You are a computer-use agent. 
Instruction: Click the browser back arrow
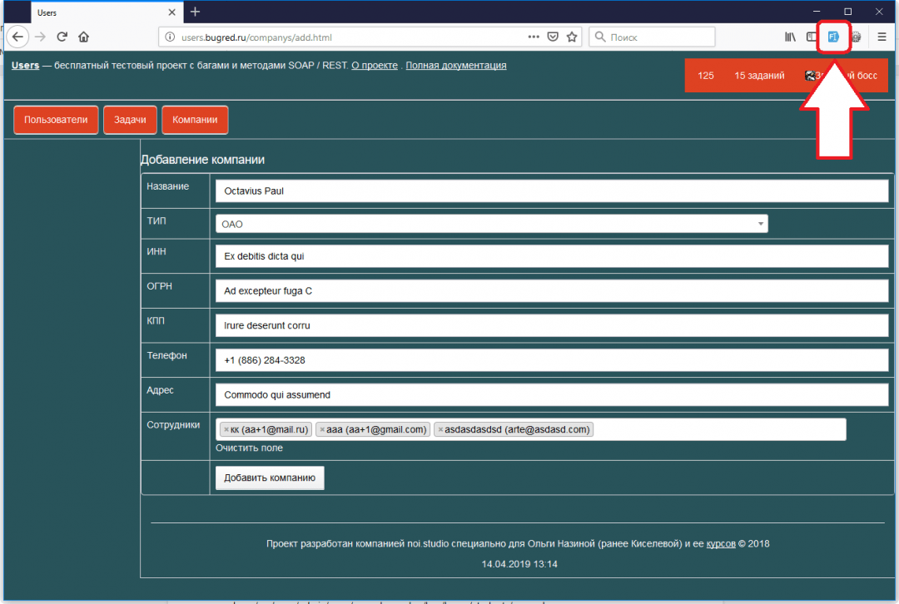click(18, 37)
